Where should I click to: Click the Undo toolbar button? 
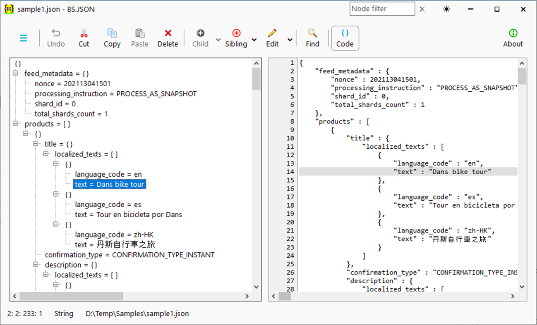tap(56, 38)
